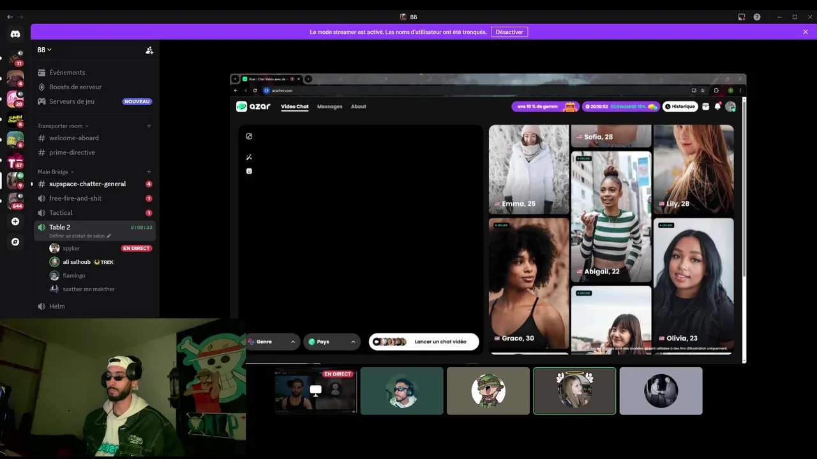Select user ali salhoub in voice list
Image resolution: width=817 pixels, height=459 pixels.
click(x=101, y=262)
